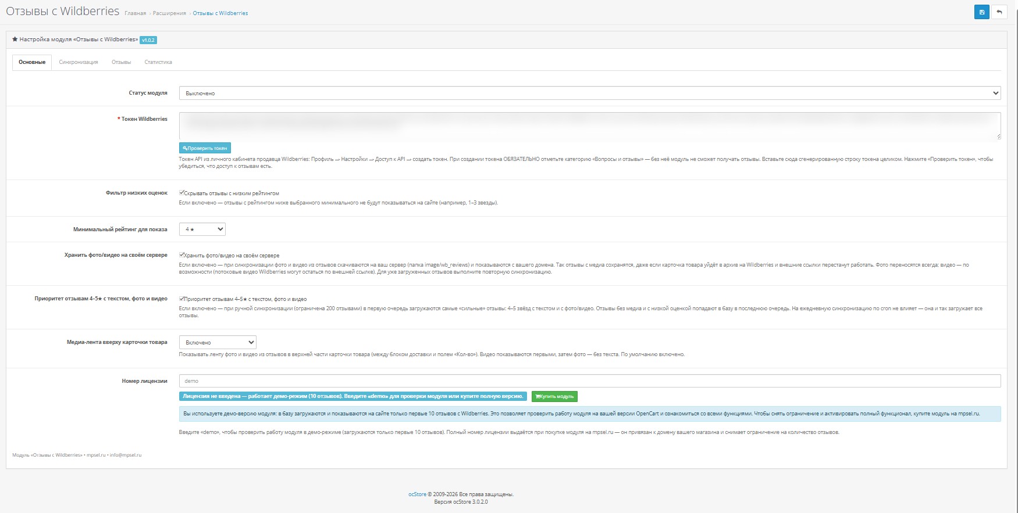Open the Медиа-лента Включено dropdown

click(218, 342)
